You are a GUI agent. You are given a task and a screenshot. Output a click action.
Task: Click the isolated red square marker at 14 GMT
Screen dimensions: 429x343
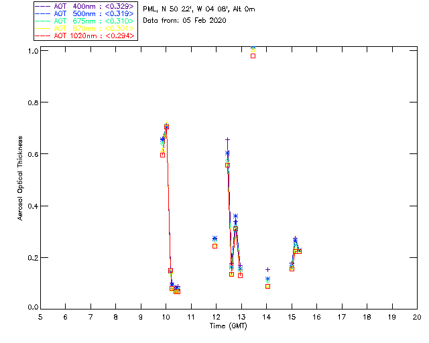coord(268,286)
